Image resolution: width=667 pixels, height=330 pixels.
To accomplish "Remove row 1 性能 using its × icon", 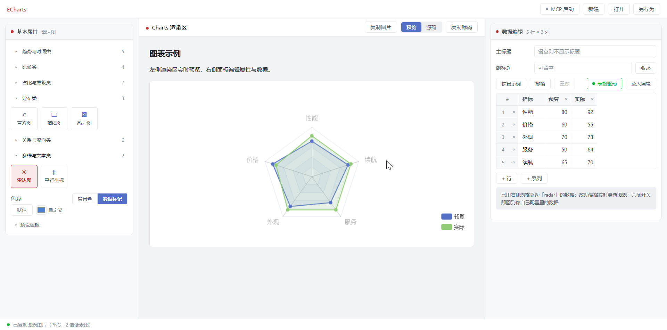I will [514, 112].
